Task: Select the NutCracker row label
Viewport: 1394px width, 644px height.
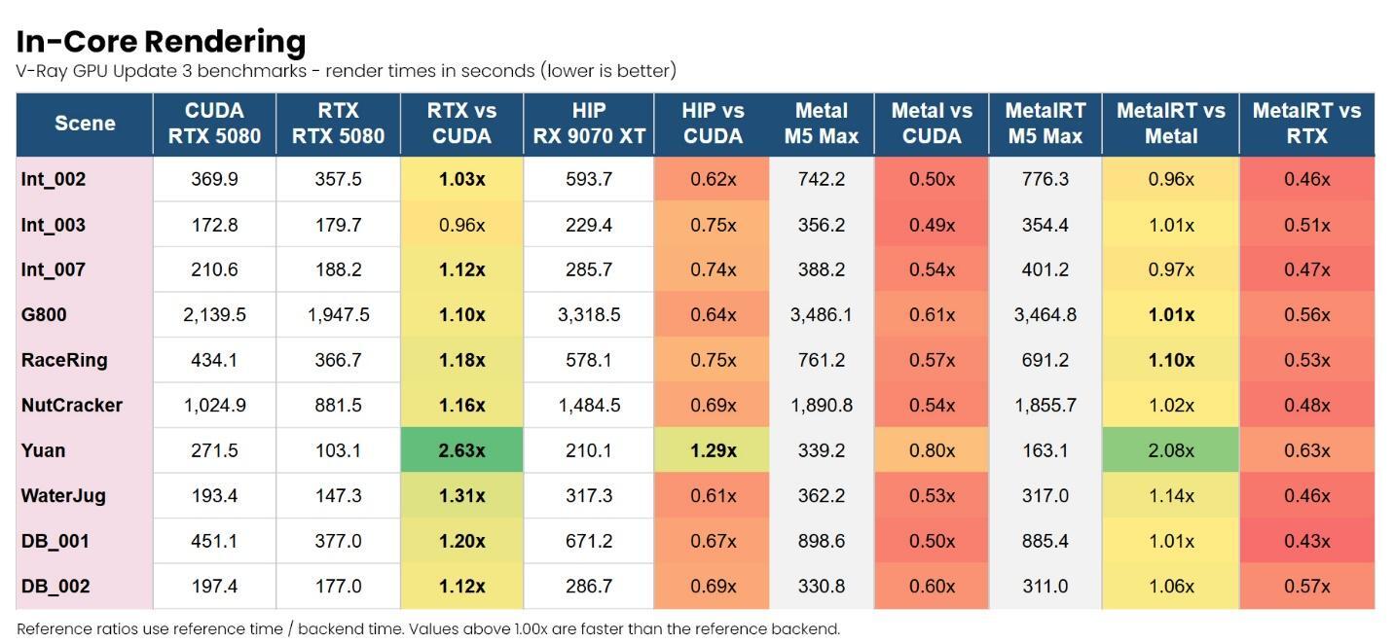Action: pos(72,405)
